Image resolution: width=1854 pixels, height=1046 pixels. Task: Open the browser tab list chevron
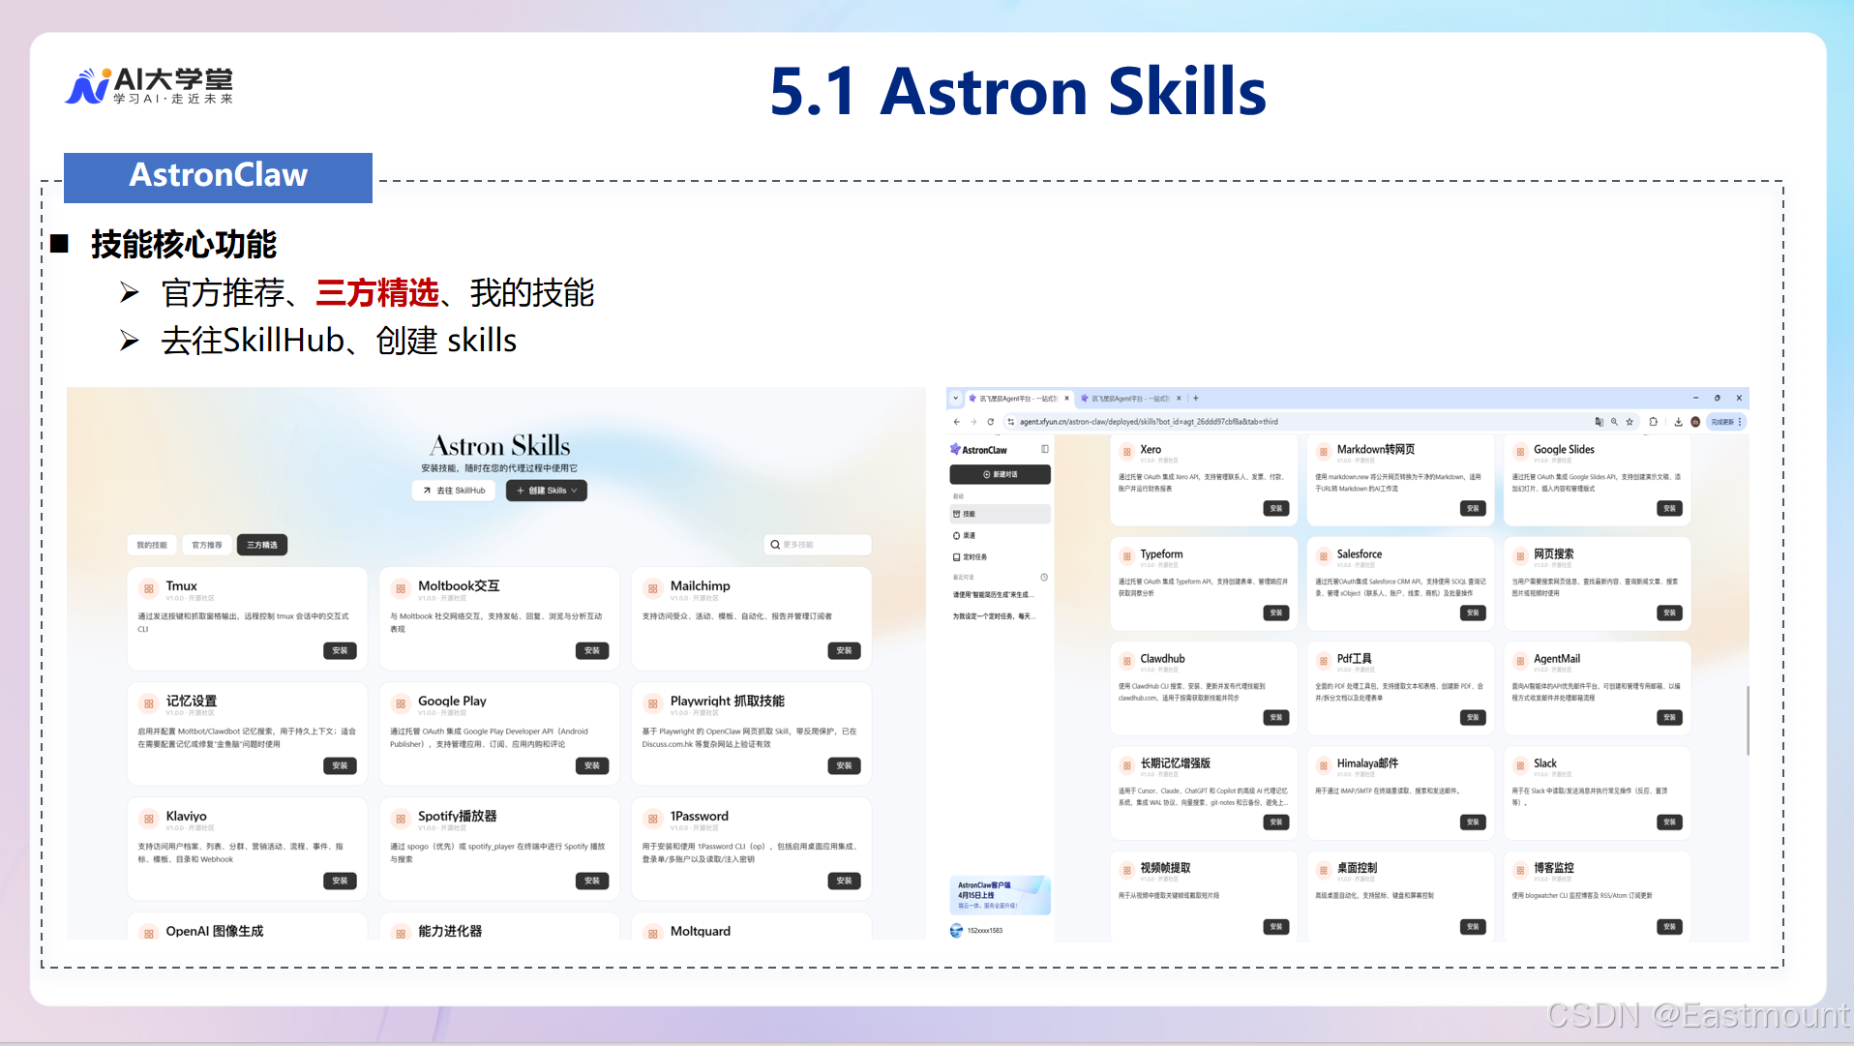click(x=955, y=398)
